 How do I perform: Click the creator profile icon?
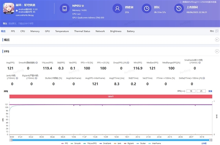pos(117,8)
